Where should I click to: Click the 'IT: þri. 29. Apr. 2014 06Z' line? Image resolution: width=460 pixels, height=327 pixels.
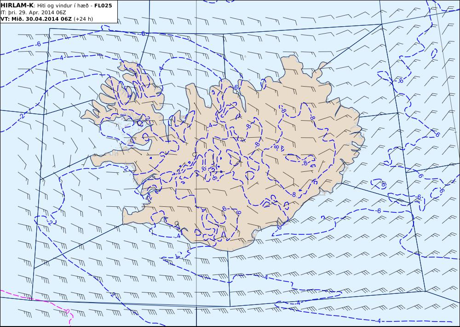(x=33, y=12)
